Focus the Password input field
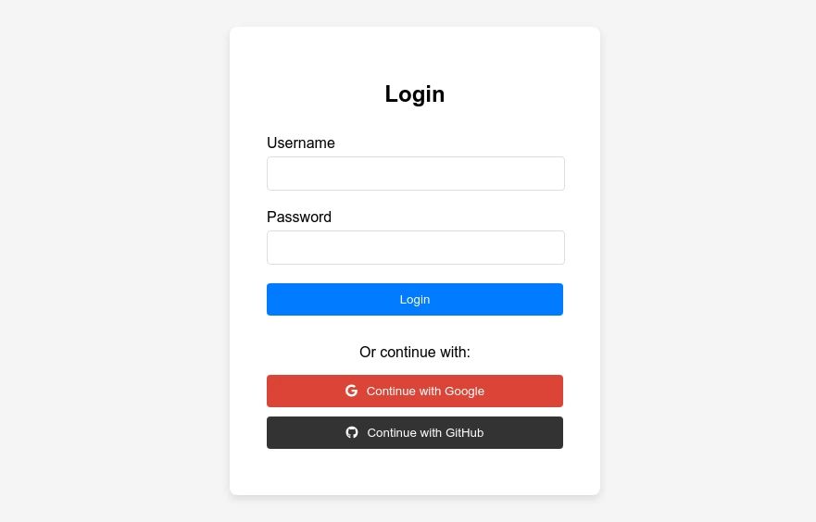The image size is (816, 522). click(x=415, y=247)
